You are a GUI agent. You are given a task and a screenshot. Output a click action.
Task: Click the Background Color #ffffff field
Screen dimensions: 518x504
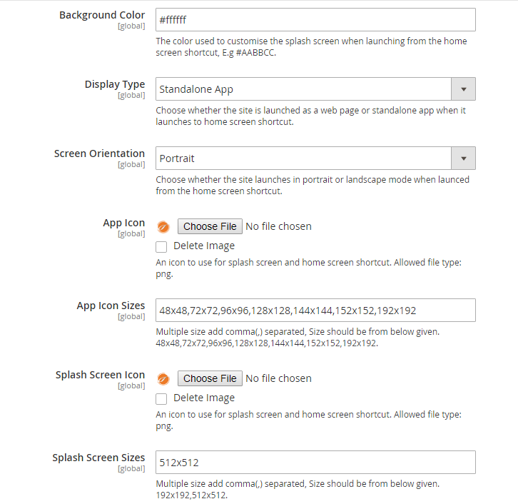[x=315, y=20]
